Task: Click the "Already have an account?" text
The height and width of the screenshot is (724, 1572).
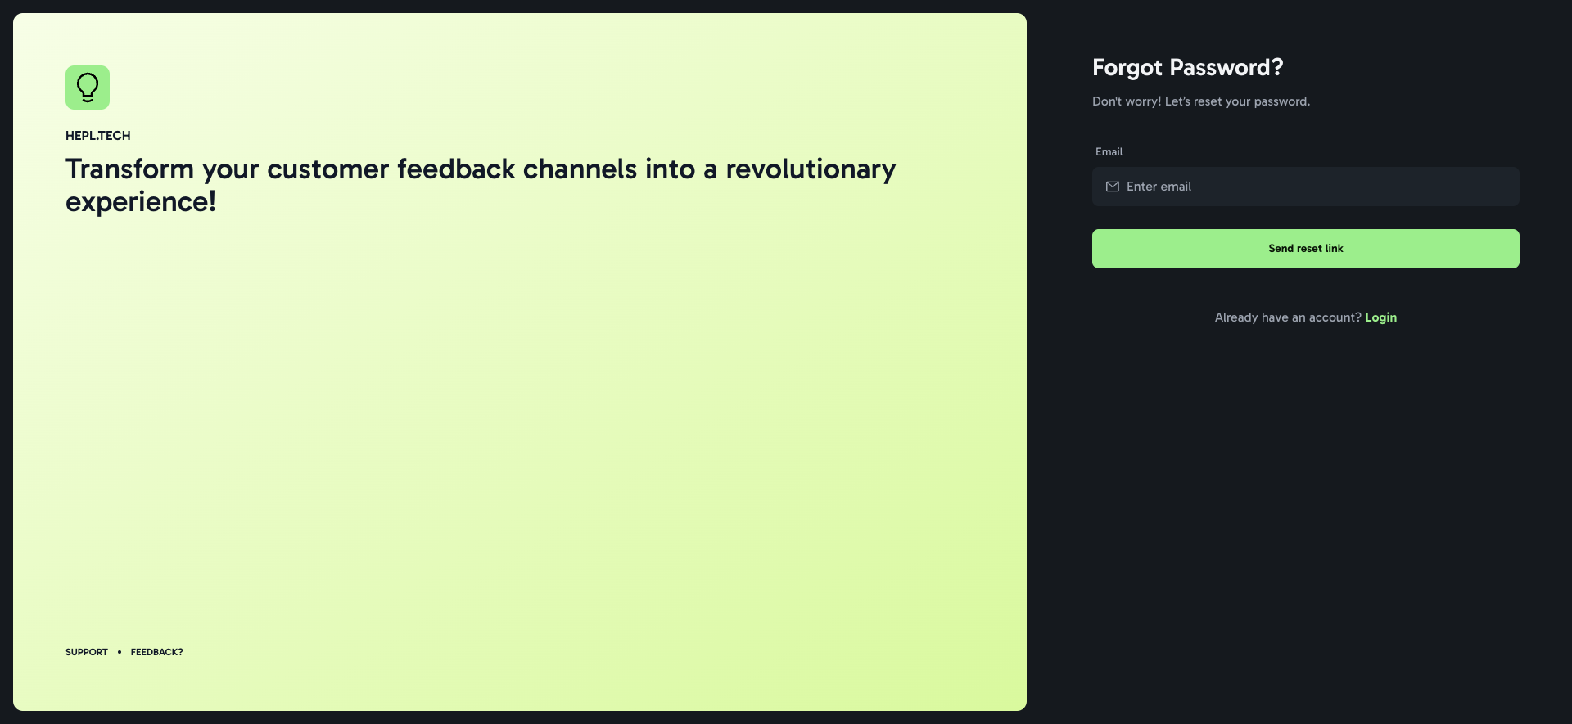Action: 1287,317
